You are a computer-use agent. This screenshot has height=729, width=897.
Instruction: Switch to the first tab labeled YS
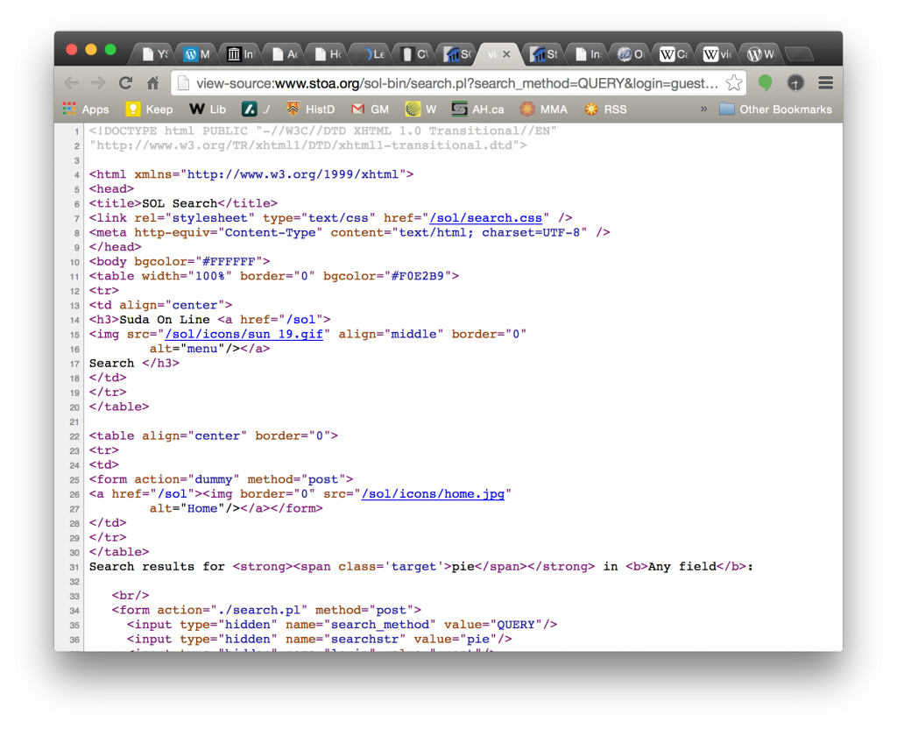coord(156,54)
